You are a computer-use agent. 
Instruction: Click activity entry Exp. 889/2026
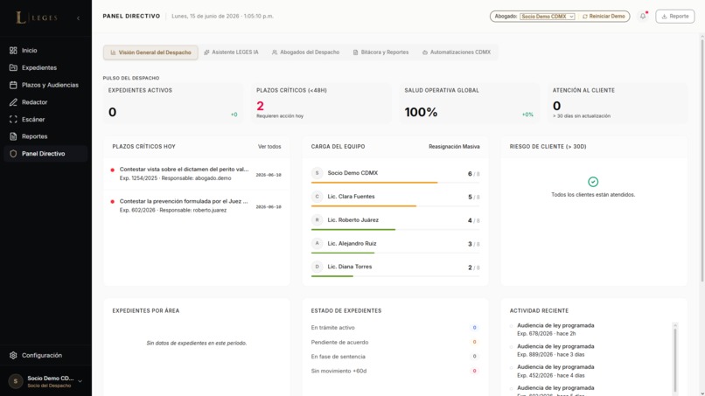pyautogui.click(x=555, y=351)
